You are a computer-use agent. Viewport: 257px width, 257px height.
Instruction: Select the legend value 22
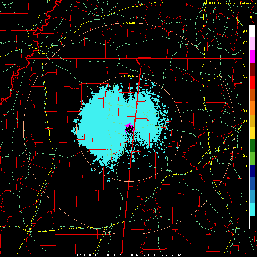tap(245, 156)
